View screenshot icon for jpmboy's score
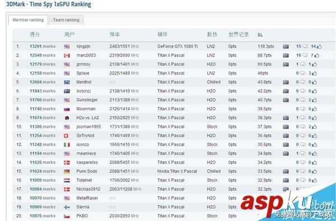Image resolution: width=336 pixels, height=221 pixels. click(286, 64)
